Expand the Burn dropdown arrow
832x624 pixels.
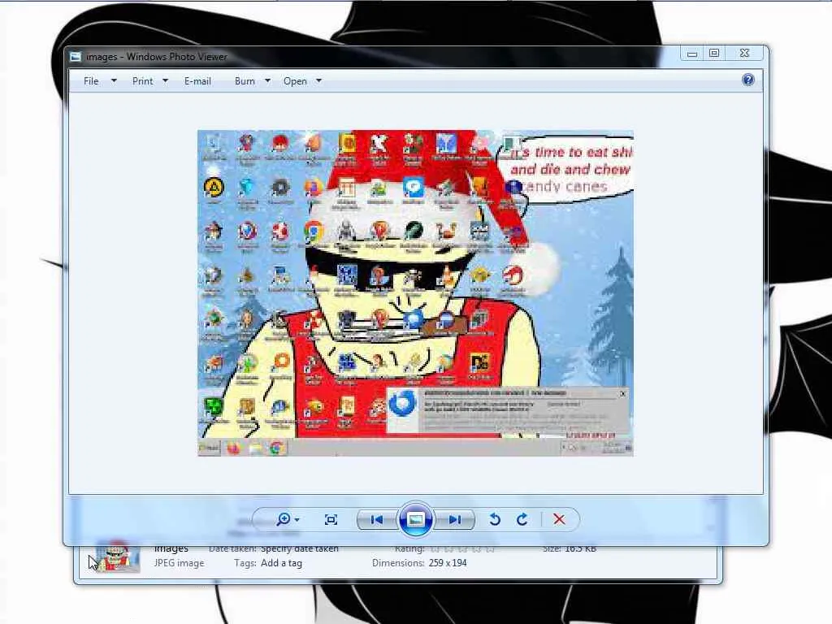click(x=267, y=81)
